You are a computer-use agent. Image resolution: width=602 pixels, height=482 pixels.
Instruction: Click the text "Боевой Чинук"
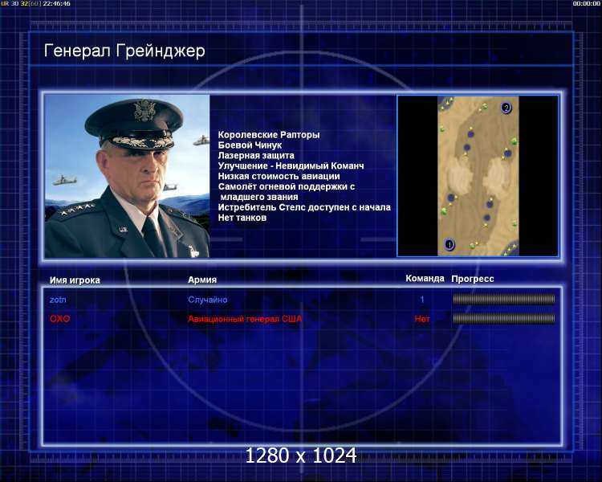250,145
